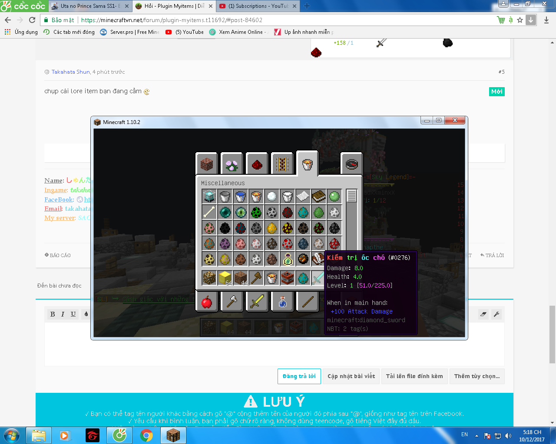
Task: Switch to the Uta no Prince Sama browser tab
Action: tap(90, 6)
